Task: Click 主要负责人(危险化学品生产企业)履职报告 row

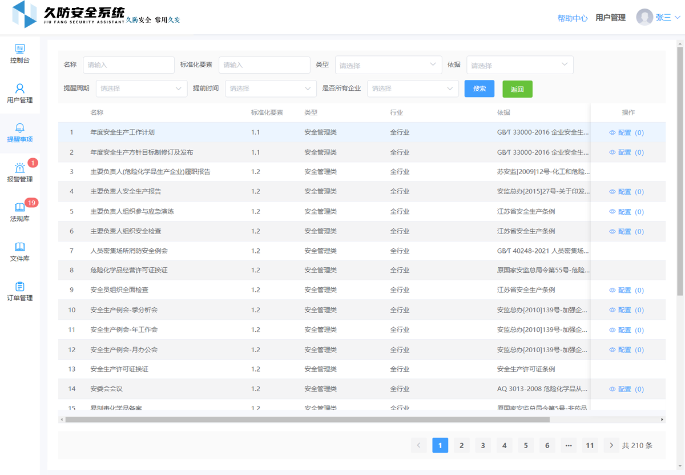Action: tap(362, 172)
